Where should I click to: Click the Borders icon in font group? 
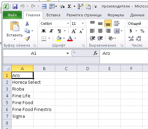[x=44, y=38]
